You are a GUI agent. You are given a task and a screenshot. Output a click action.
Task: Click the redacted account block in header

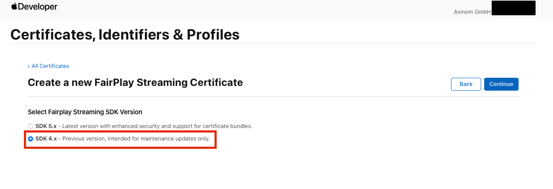[513, 8]
